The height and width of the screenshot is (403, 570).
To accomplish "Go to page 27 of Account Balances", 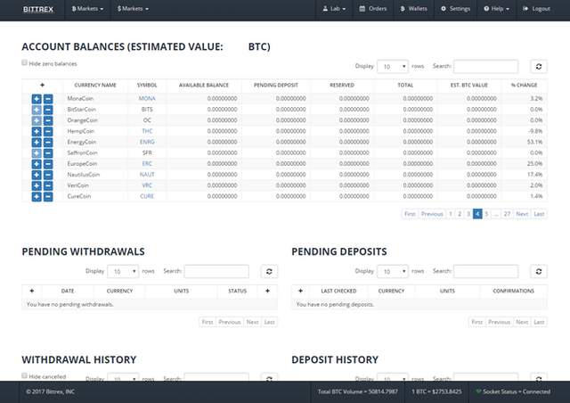I will tap(507, 214).
